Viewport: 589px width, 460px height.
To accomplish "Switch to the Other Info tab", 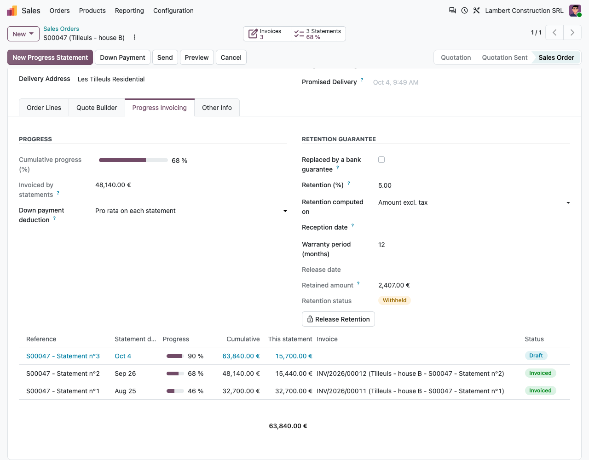I will point(217,108).
